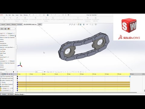Pin the menu bar with pushpin icon
Image resolution: width=145 pixels, height=109 pixels.
(30, 15)
